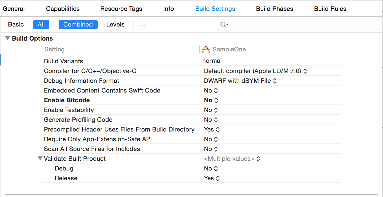Open the Debug Information Format dropdown
The height and width of the screenshot is (197, 383).
pos(240,81)
